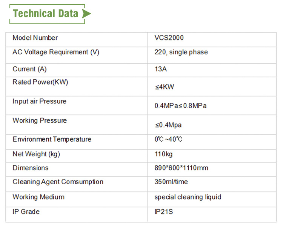Select the Environment Temperature label
Viewport: 283px width, 227px height.
tap(52, 139)
